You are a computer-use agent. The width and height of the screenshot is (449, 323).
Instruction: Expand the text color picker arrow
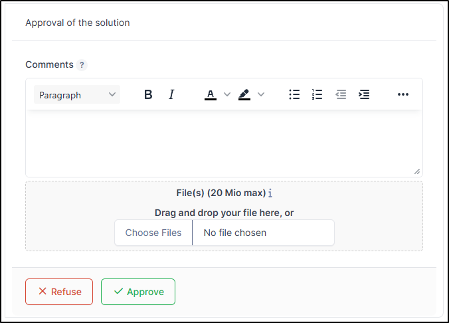coord(227,95)
